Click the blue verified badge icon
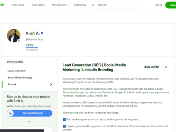Viewport: 176px width, 132px height. [x=42, y=33]
